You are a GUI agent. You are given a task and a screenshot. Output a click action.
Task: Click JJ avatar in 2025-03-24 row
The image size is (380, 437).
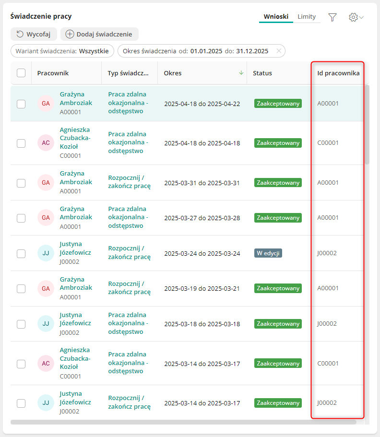(x=46, y=253)
